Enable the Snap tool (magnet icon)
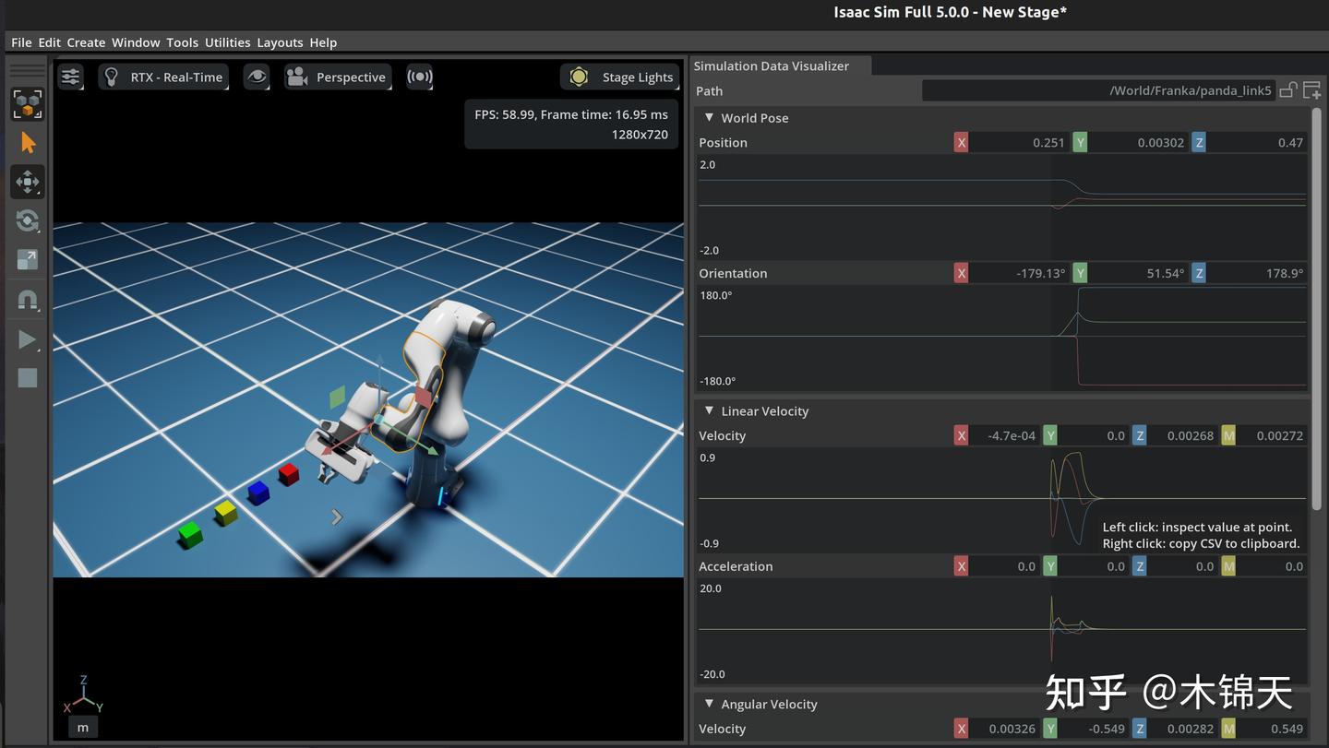The image size is (1329, 748). click(x=27, y=299)
